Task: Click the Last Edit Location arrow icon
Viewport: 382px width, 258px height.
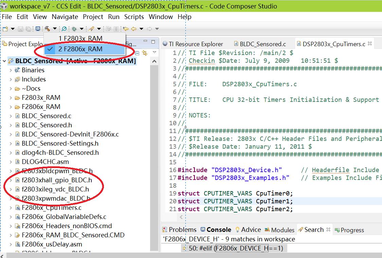Action: click(x=125, y=29)
